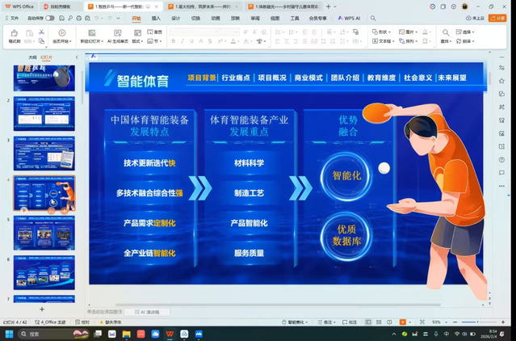Viewport: 516px width, 341px height.
Task: Select slide 3 thumbnail
Action: pyautogui.click(x=44, y=153)
